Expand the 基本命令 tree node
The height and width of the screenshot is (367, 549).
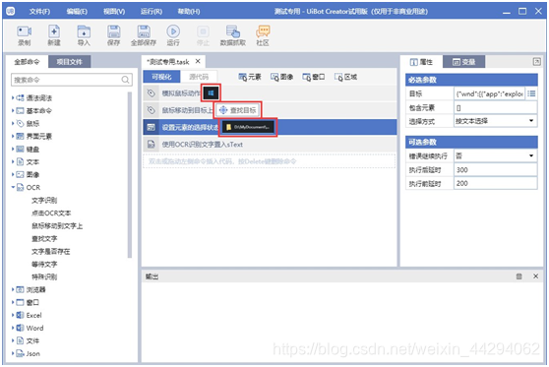pos(13,110)
